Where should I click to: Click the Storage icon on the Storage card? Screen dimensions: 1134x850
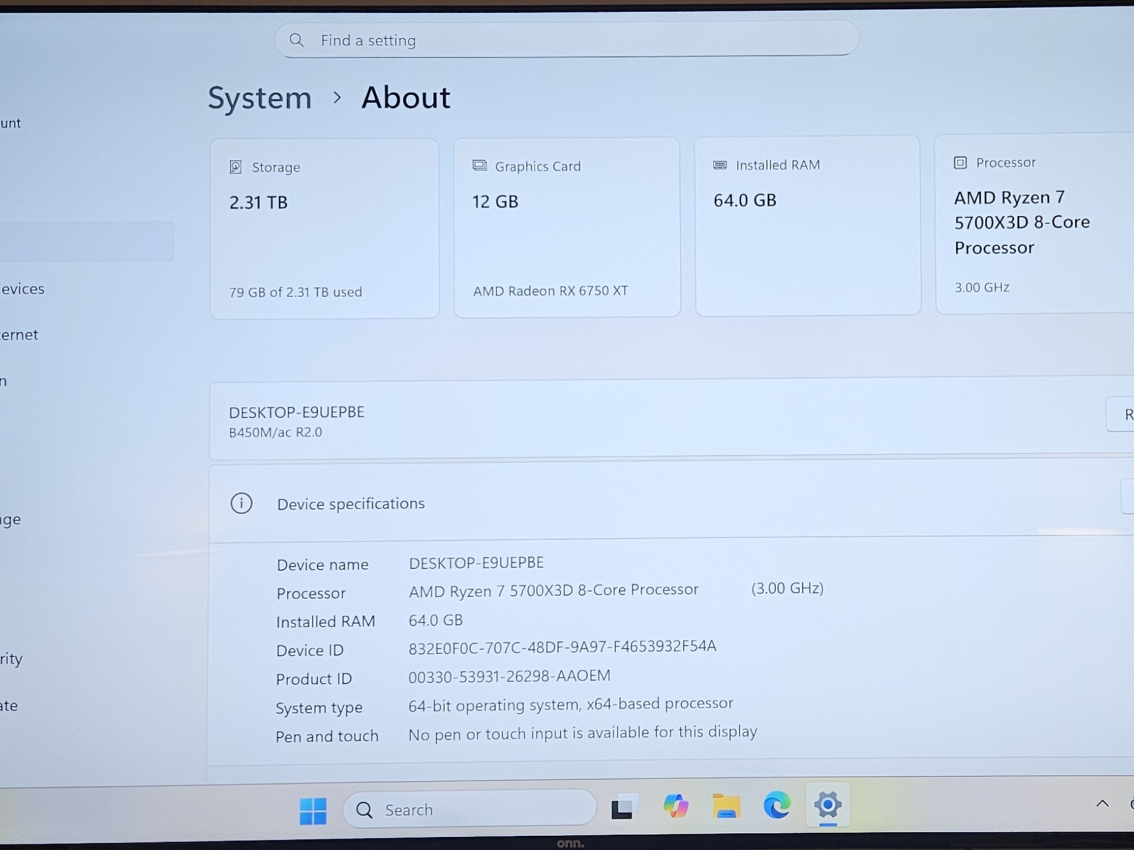(237, 166)
